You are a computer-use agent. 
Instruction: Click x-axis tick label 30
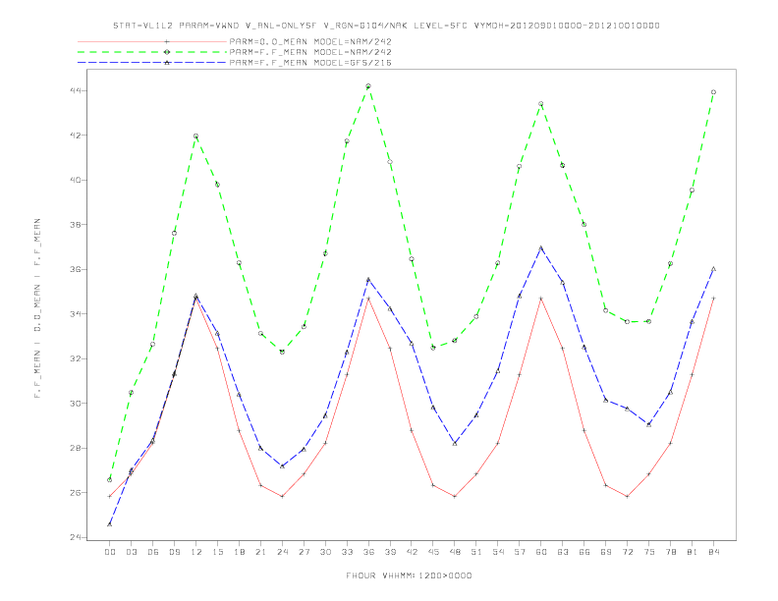pos(325,552)
